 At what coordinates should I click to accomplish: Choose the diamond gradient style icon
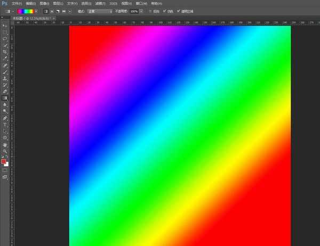[x=70, y=11]
